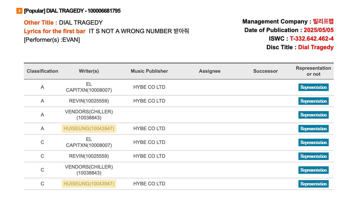Screen dimensions: 355x201
Task: Click Representation button for lyricist EL CAPITXN row
Action: (x=313, y=87)
